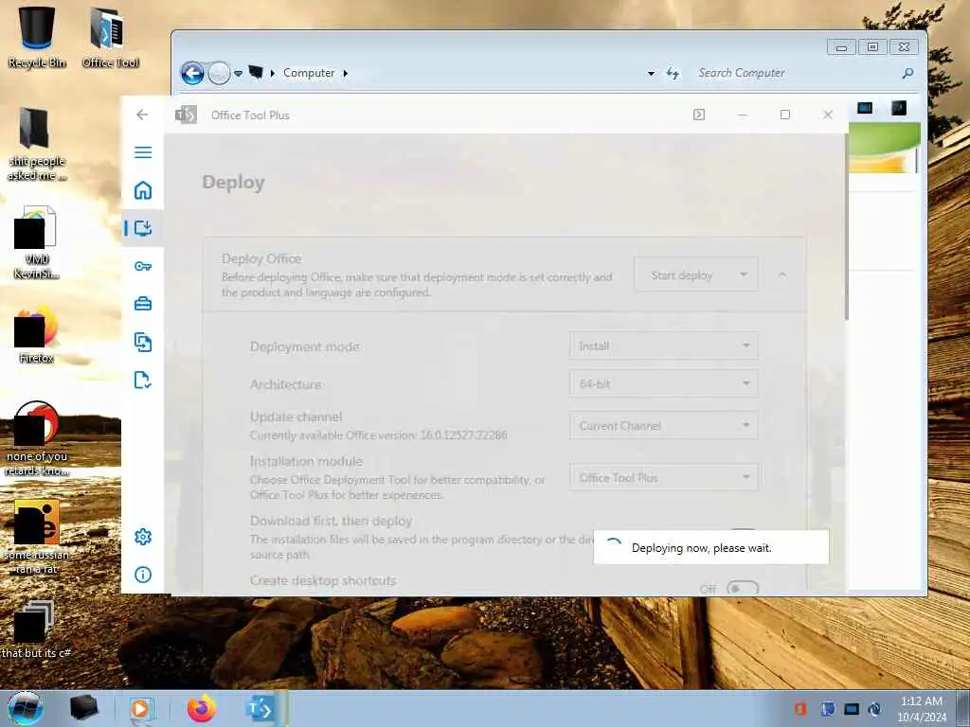Click the Office Tool Plus vertical scrollbar
The image size is (970, 727).
point(845,227)
